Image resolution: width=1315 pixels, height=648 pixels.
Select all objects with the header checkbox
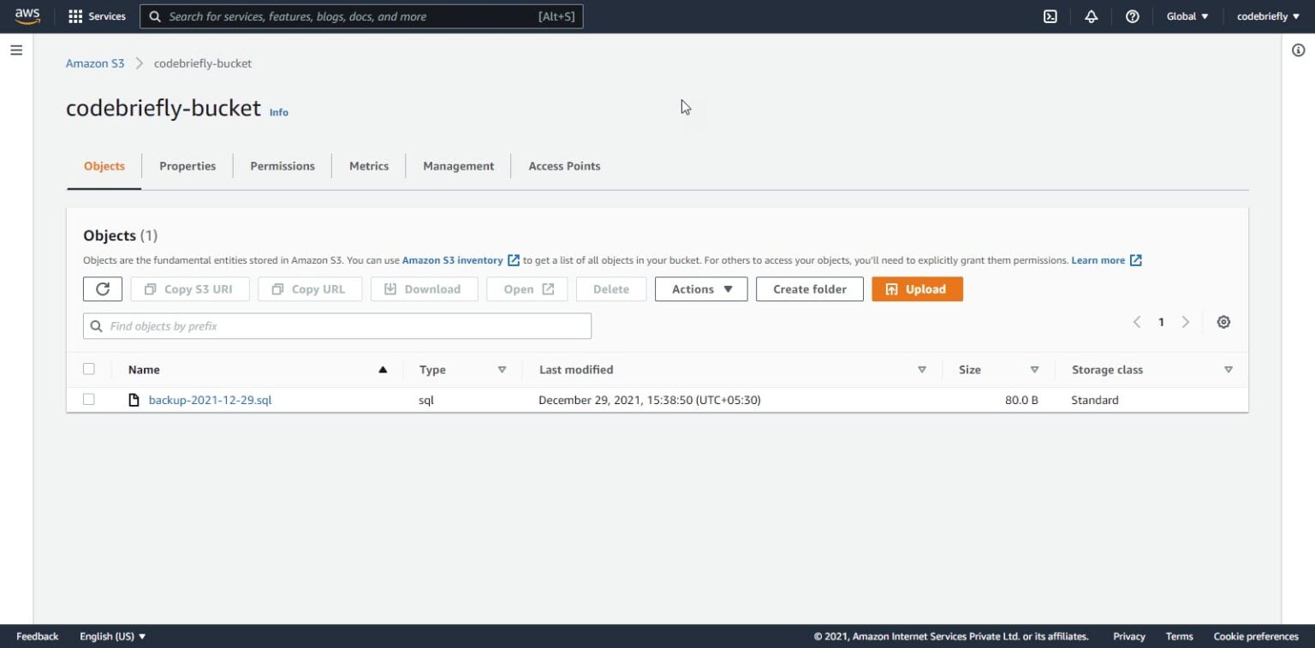(89, 368)
